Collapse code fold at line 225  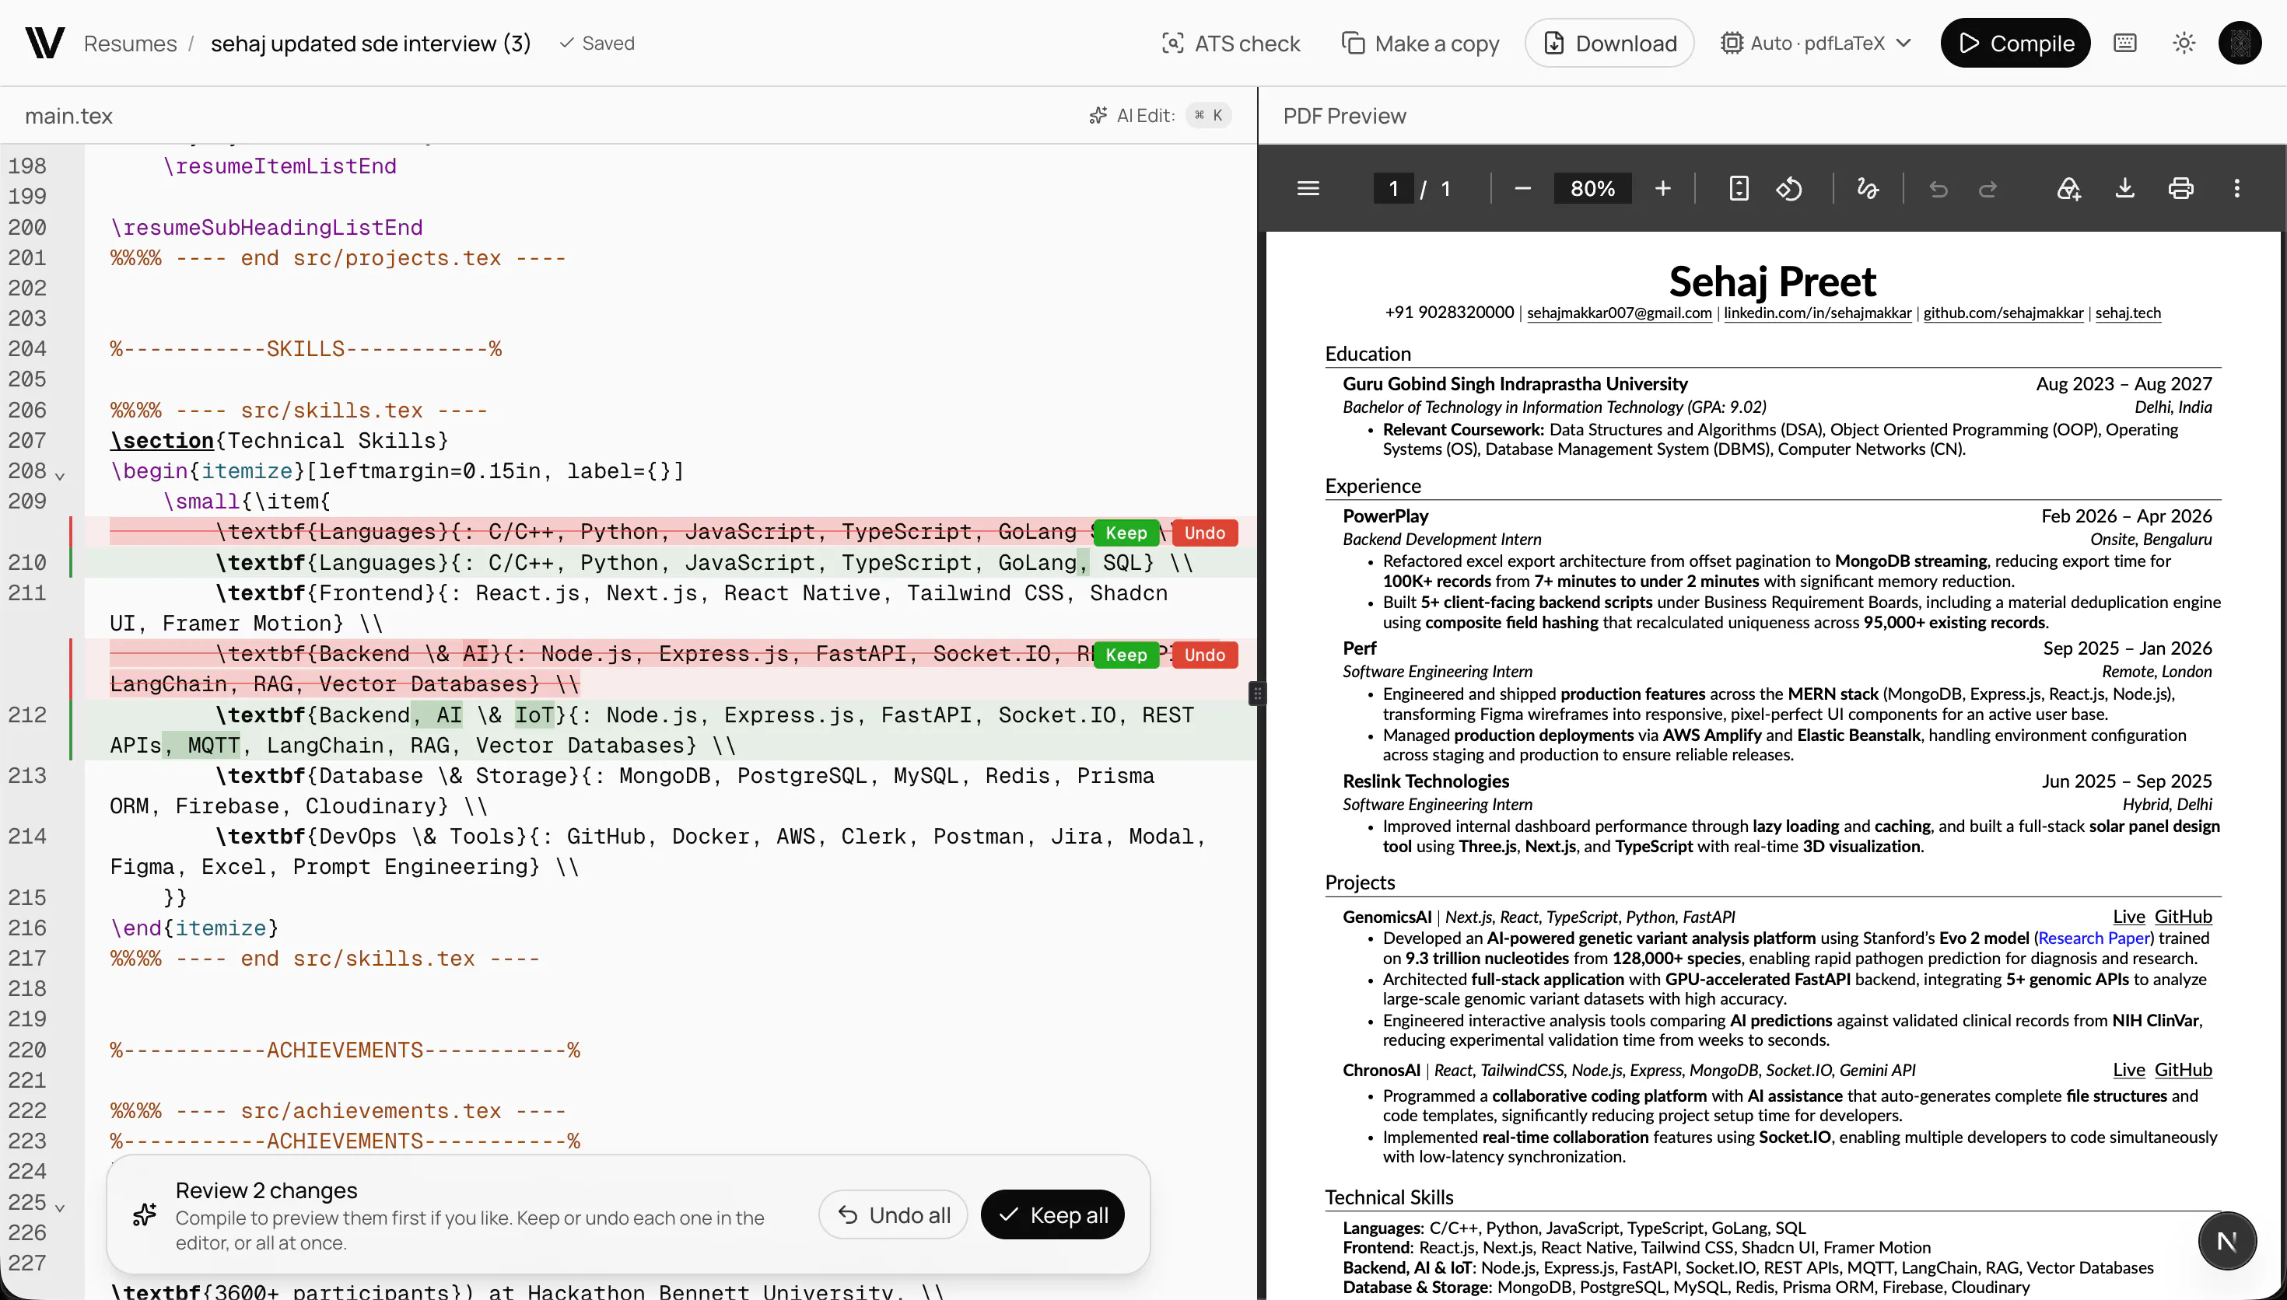point(60,1207)
